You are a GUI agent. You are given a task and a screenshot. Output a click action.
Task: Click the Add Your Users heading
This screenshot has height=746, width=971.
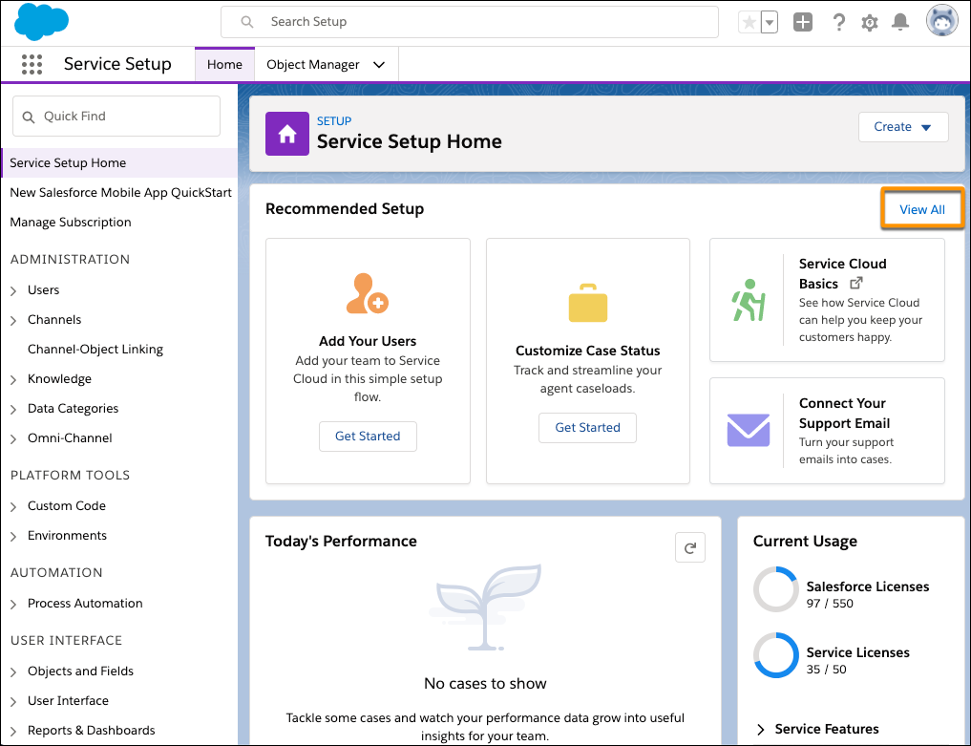(368, 341)
